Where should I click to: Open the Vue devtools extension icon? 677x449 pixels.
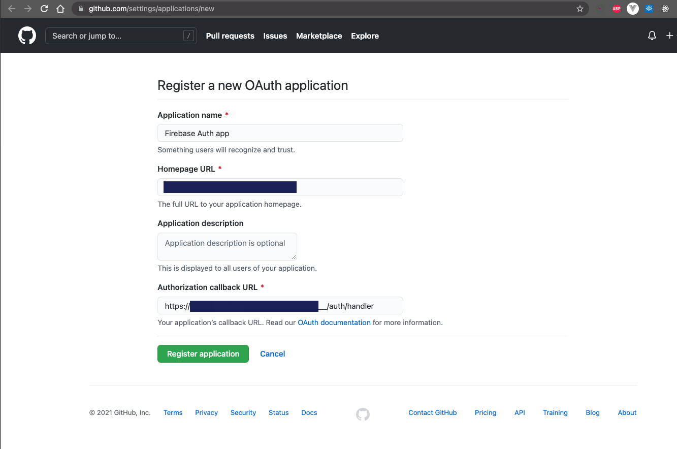(x=632, y=9)
